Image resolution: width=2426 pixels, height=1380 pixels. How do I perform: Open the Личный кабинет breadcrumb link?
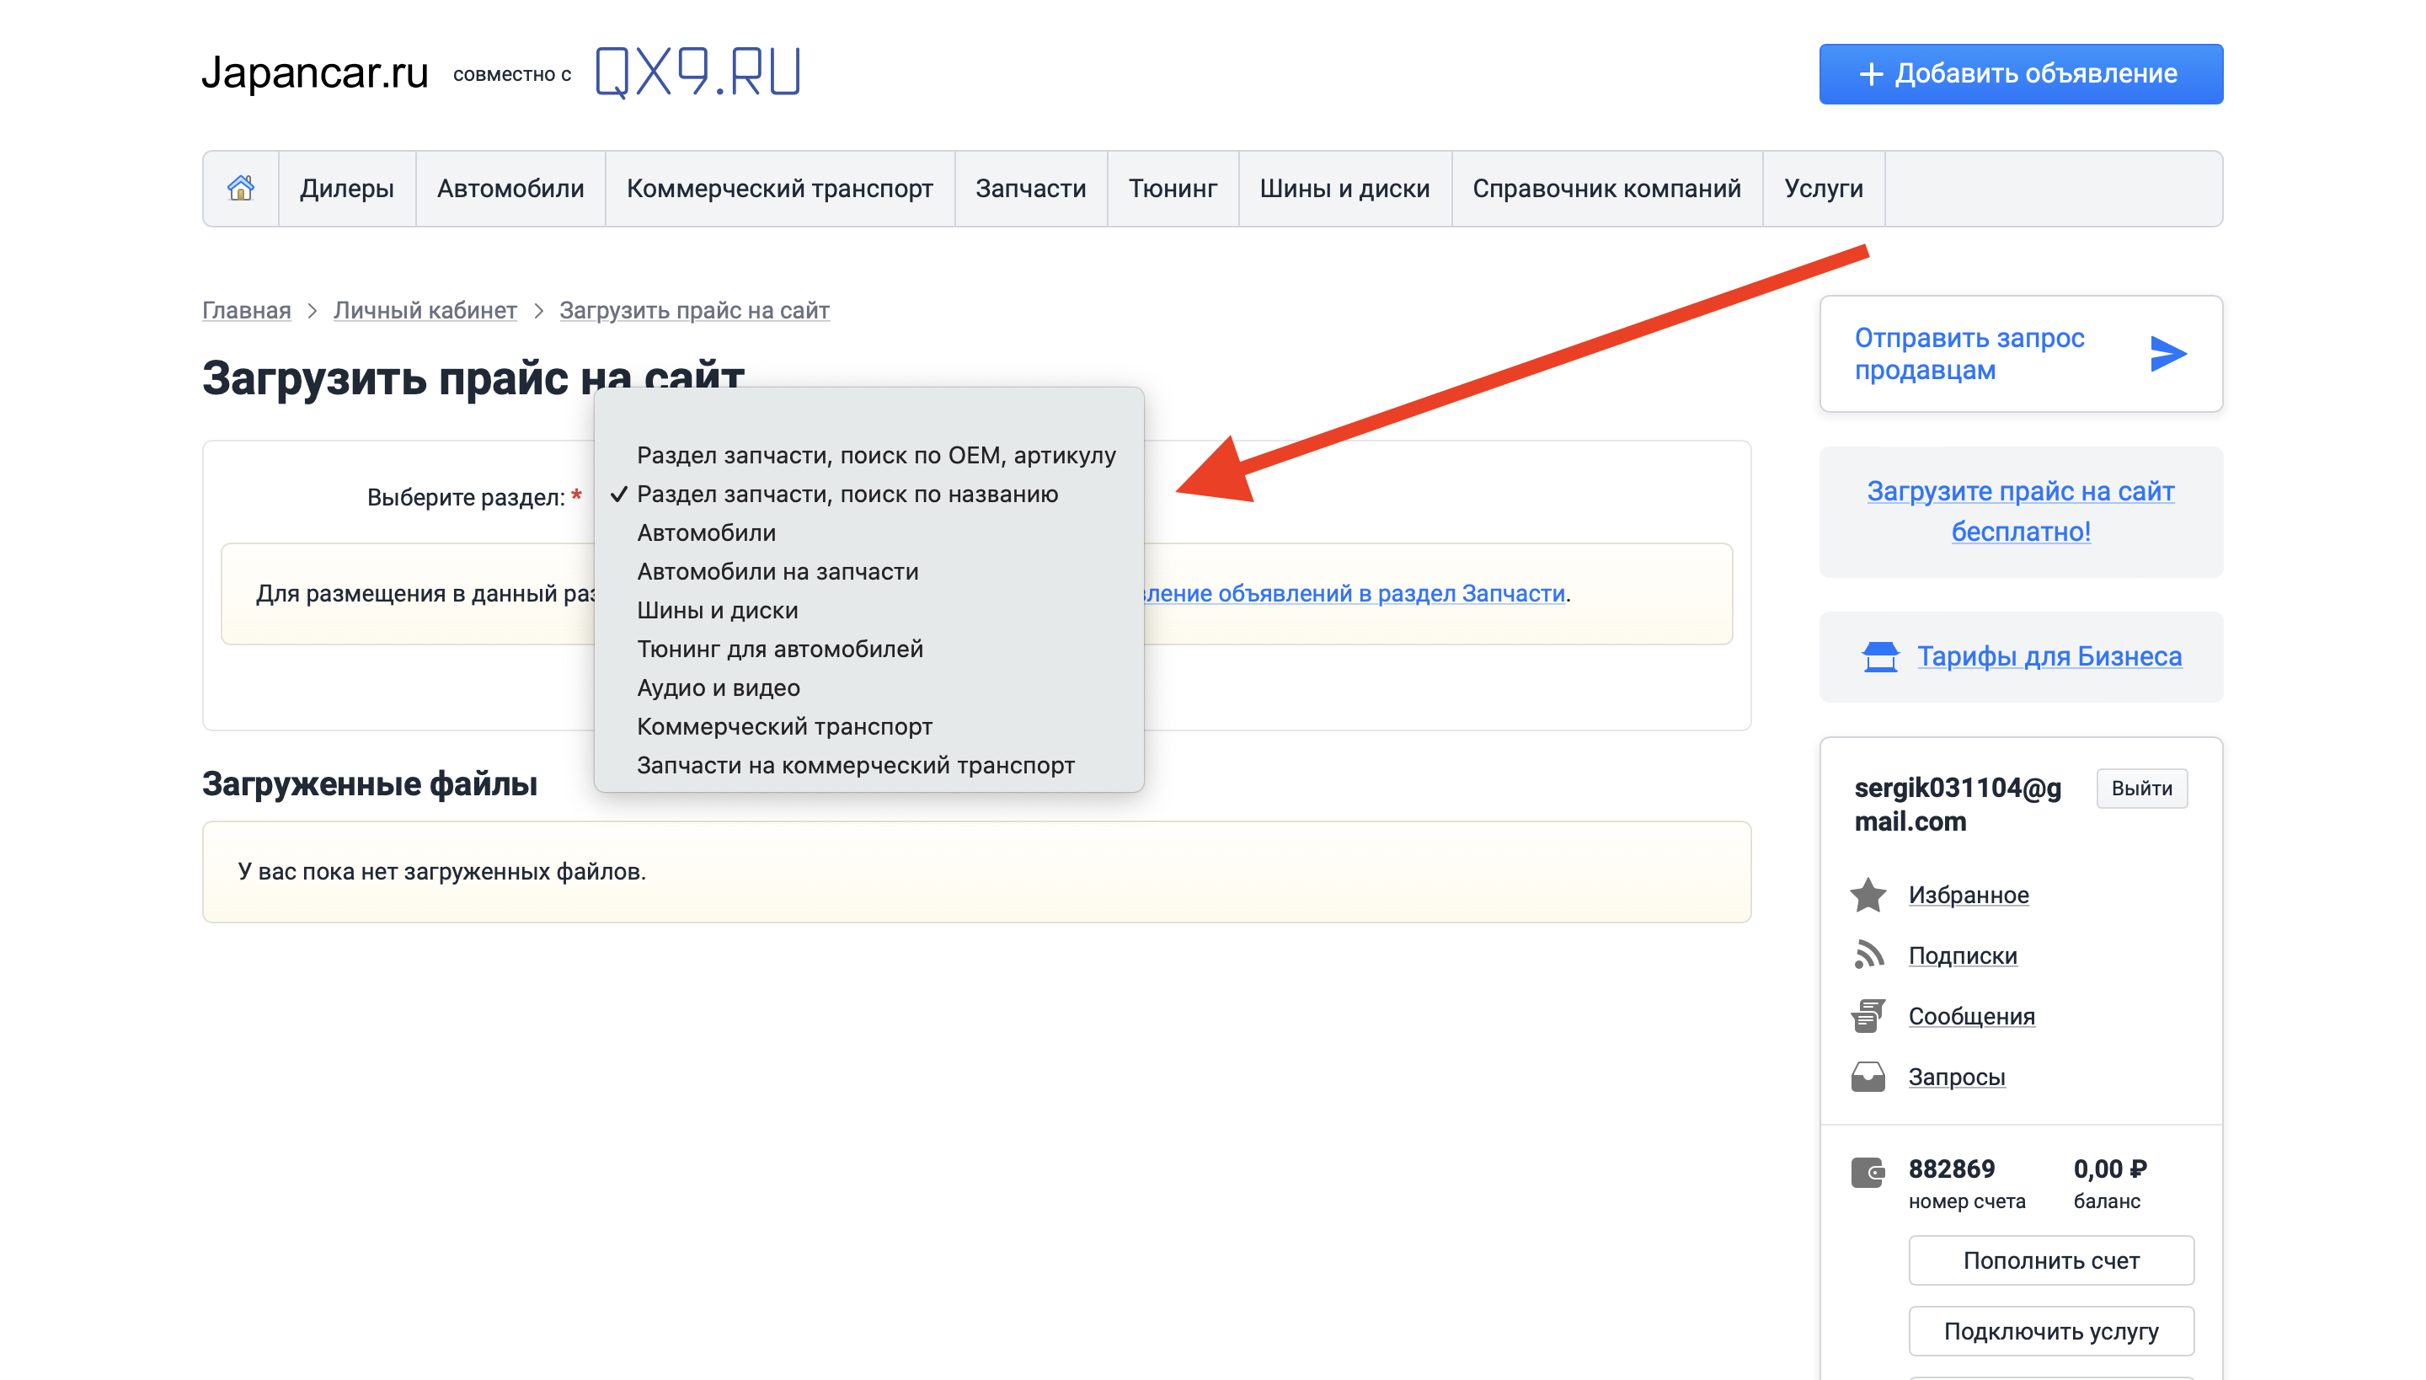pyautogui.click(x=425, y=310)
